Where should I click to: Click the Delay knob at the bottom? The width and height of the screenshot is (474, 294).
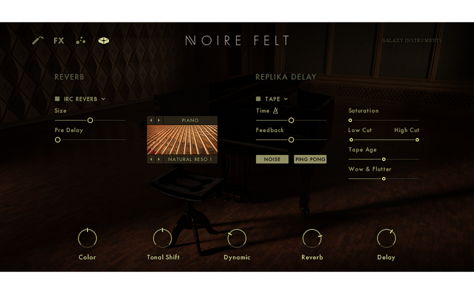point(386,238)
